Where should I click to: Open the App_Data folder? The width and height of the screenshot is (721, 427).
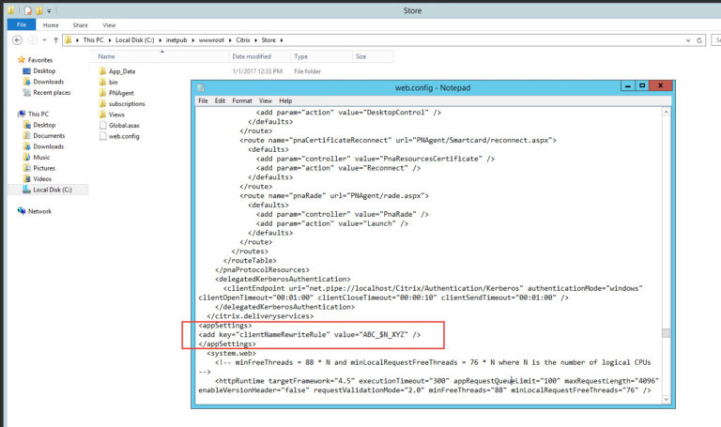pyautogui.click(x=121, y=70)
